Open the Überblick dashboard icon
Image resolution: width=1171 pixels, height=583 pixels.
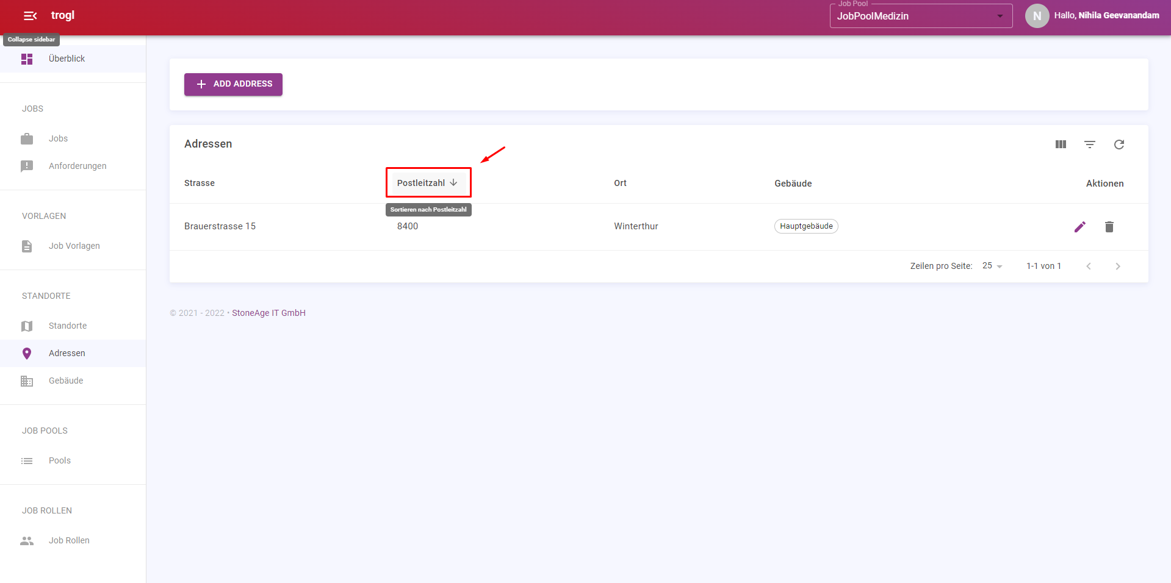[27, 59]
